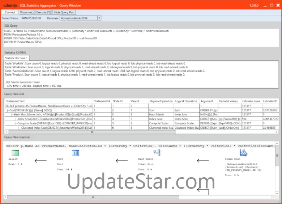Click the Disconnect button
282x204 pixels.
click(x=27, y=12)
